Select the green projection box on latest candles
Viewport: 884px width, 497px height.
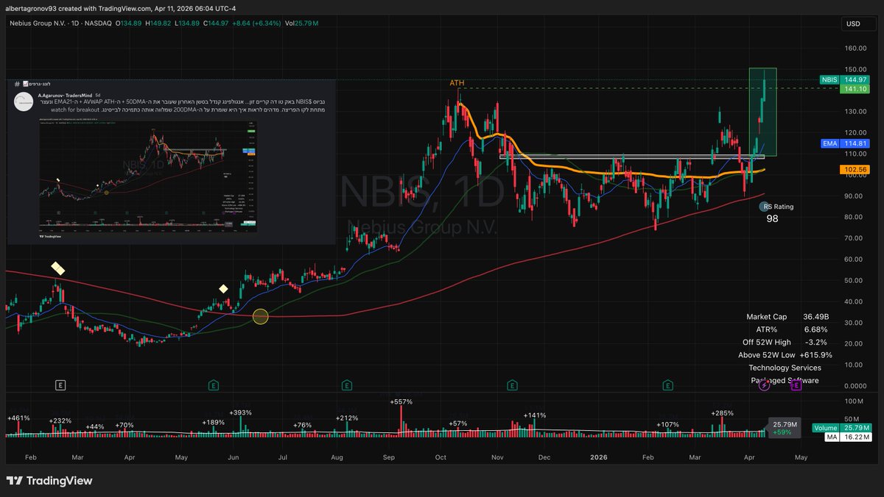(x=762, y=112)
